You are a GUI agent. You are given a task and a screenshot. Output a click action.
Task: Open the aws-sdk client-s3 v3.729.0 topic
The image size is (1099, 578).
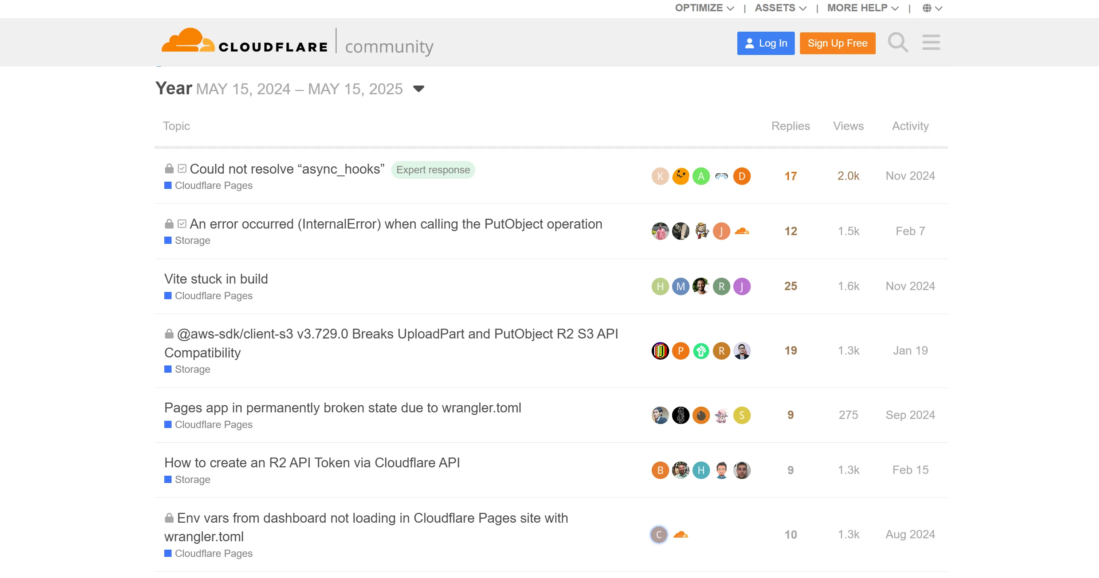[x=391, y=343]
